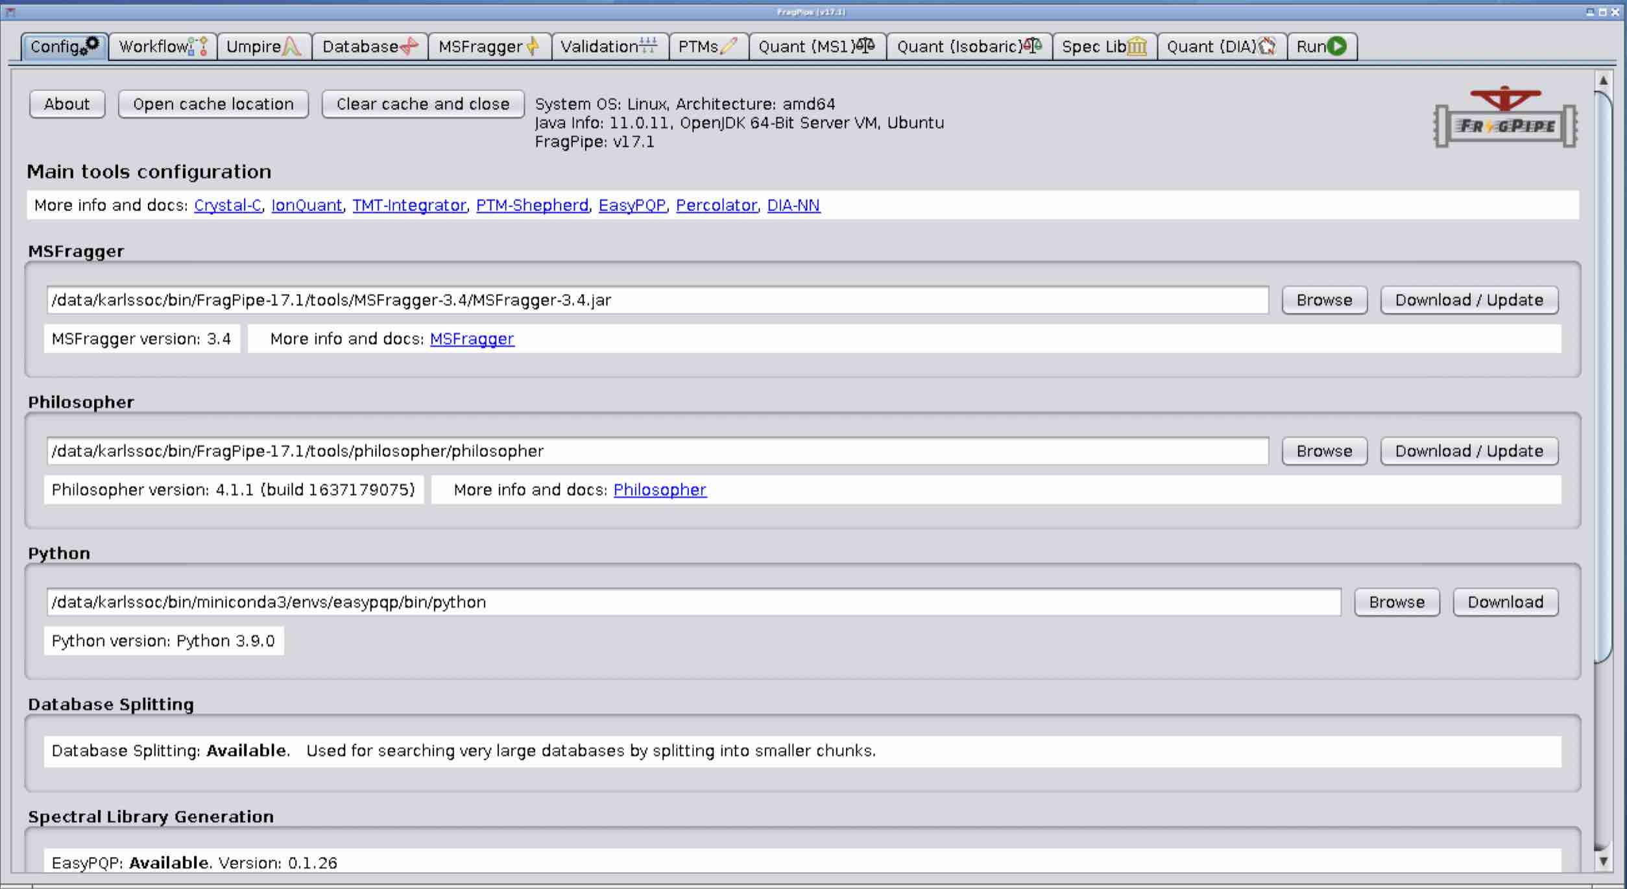Image resolution: width=1627 pixels, height=889 pixels.
Task: Select the MSFragger tab
Action: click(488, 47)
